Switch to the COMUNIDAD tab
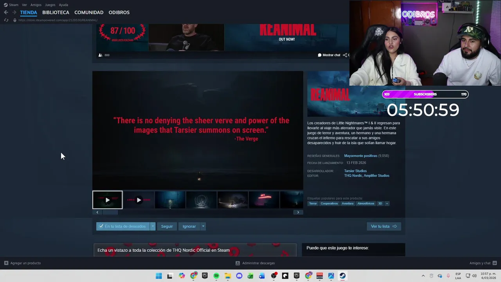501x282 pixels. click(89, 13)
